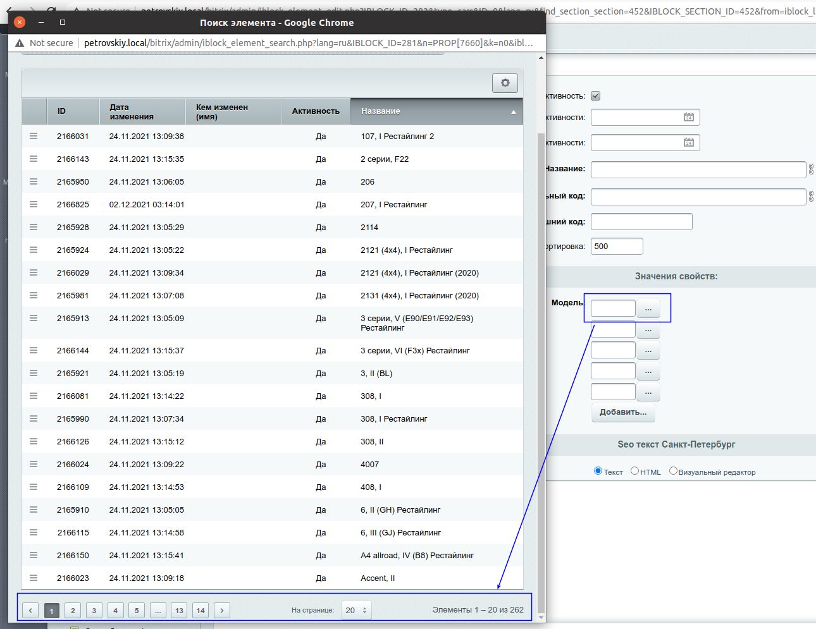Open calendar picker for second activity date
Image resolution: width=816 pixels, height=629 pixels.
[688, 143]
